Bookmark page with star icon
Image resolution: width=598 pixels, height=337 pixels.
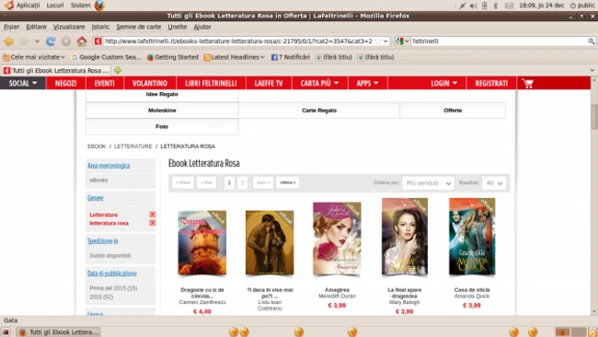377,41
